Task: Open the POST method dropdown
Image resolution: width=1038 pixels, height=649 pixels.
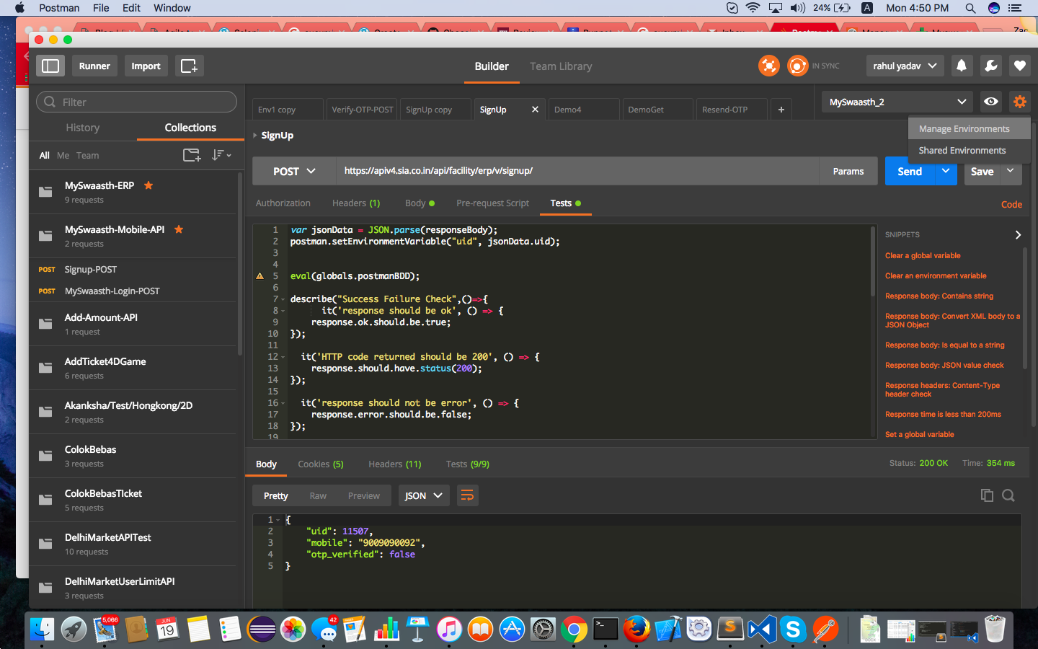Action: [x=294, y=172]
